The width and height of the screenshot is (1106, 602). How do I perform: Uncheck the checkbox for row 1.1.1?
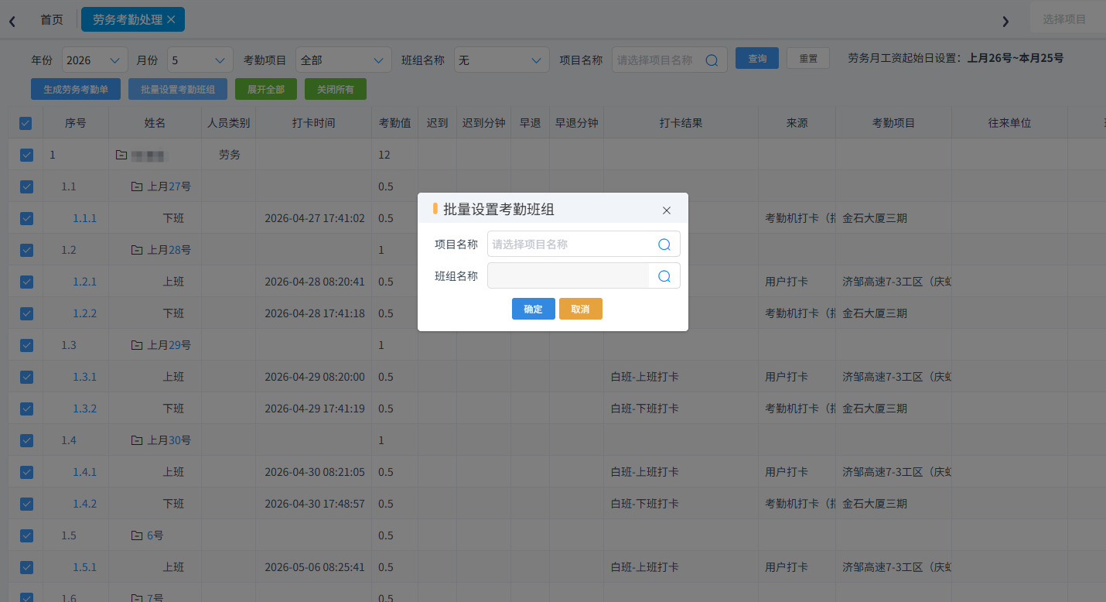coord(26,218)
